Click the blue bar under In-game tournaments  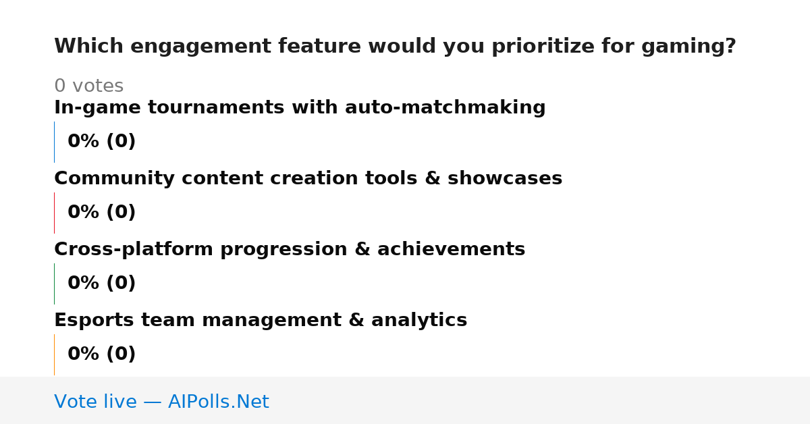[54, 142]
